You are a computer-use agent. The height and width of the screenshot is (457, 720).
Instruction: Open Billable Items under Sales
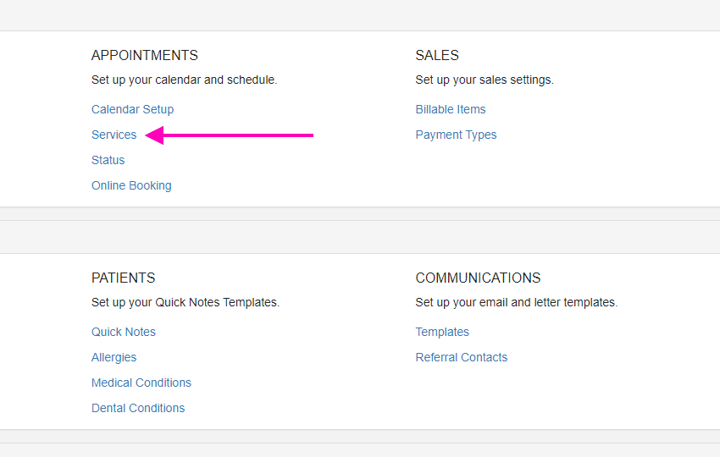[x=451, y=110]
